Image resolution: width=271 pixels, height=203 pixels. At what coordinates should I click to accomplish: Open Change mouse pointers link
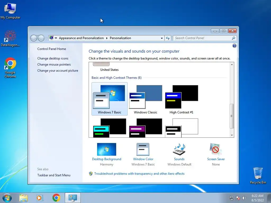54,64
